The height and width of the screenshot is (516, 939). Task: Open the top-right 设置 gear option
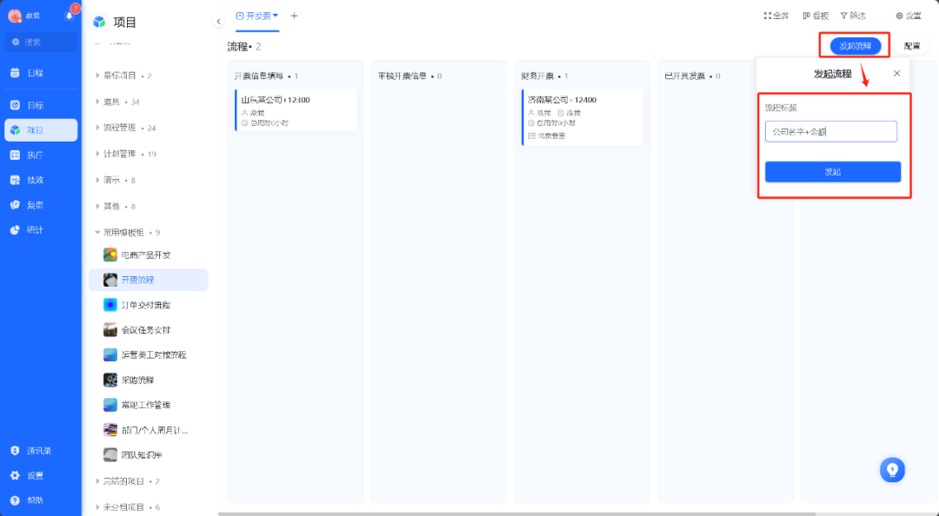909,16
